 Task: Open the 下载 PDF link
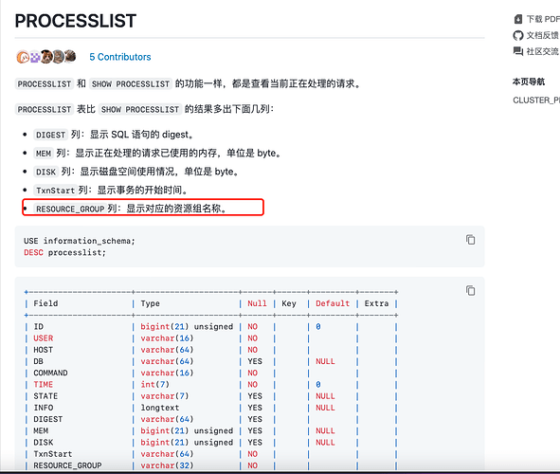coord(543,19)
